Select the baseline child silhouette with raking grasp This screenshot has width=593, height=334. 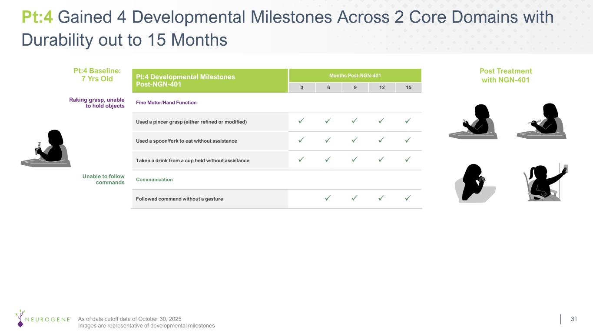[x=46, y=148]
